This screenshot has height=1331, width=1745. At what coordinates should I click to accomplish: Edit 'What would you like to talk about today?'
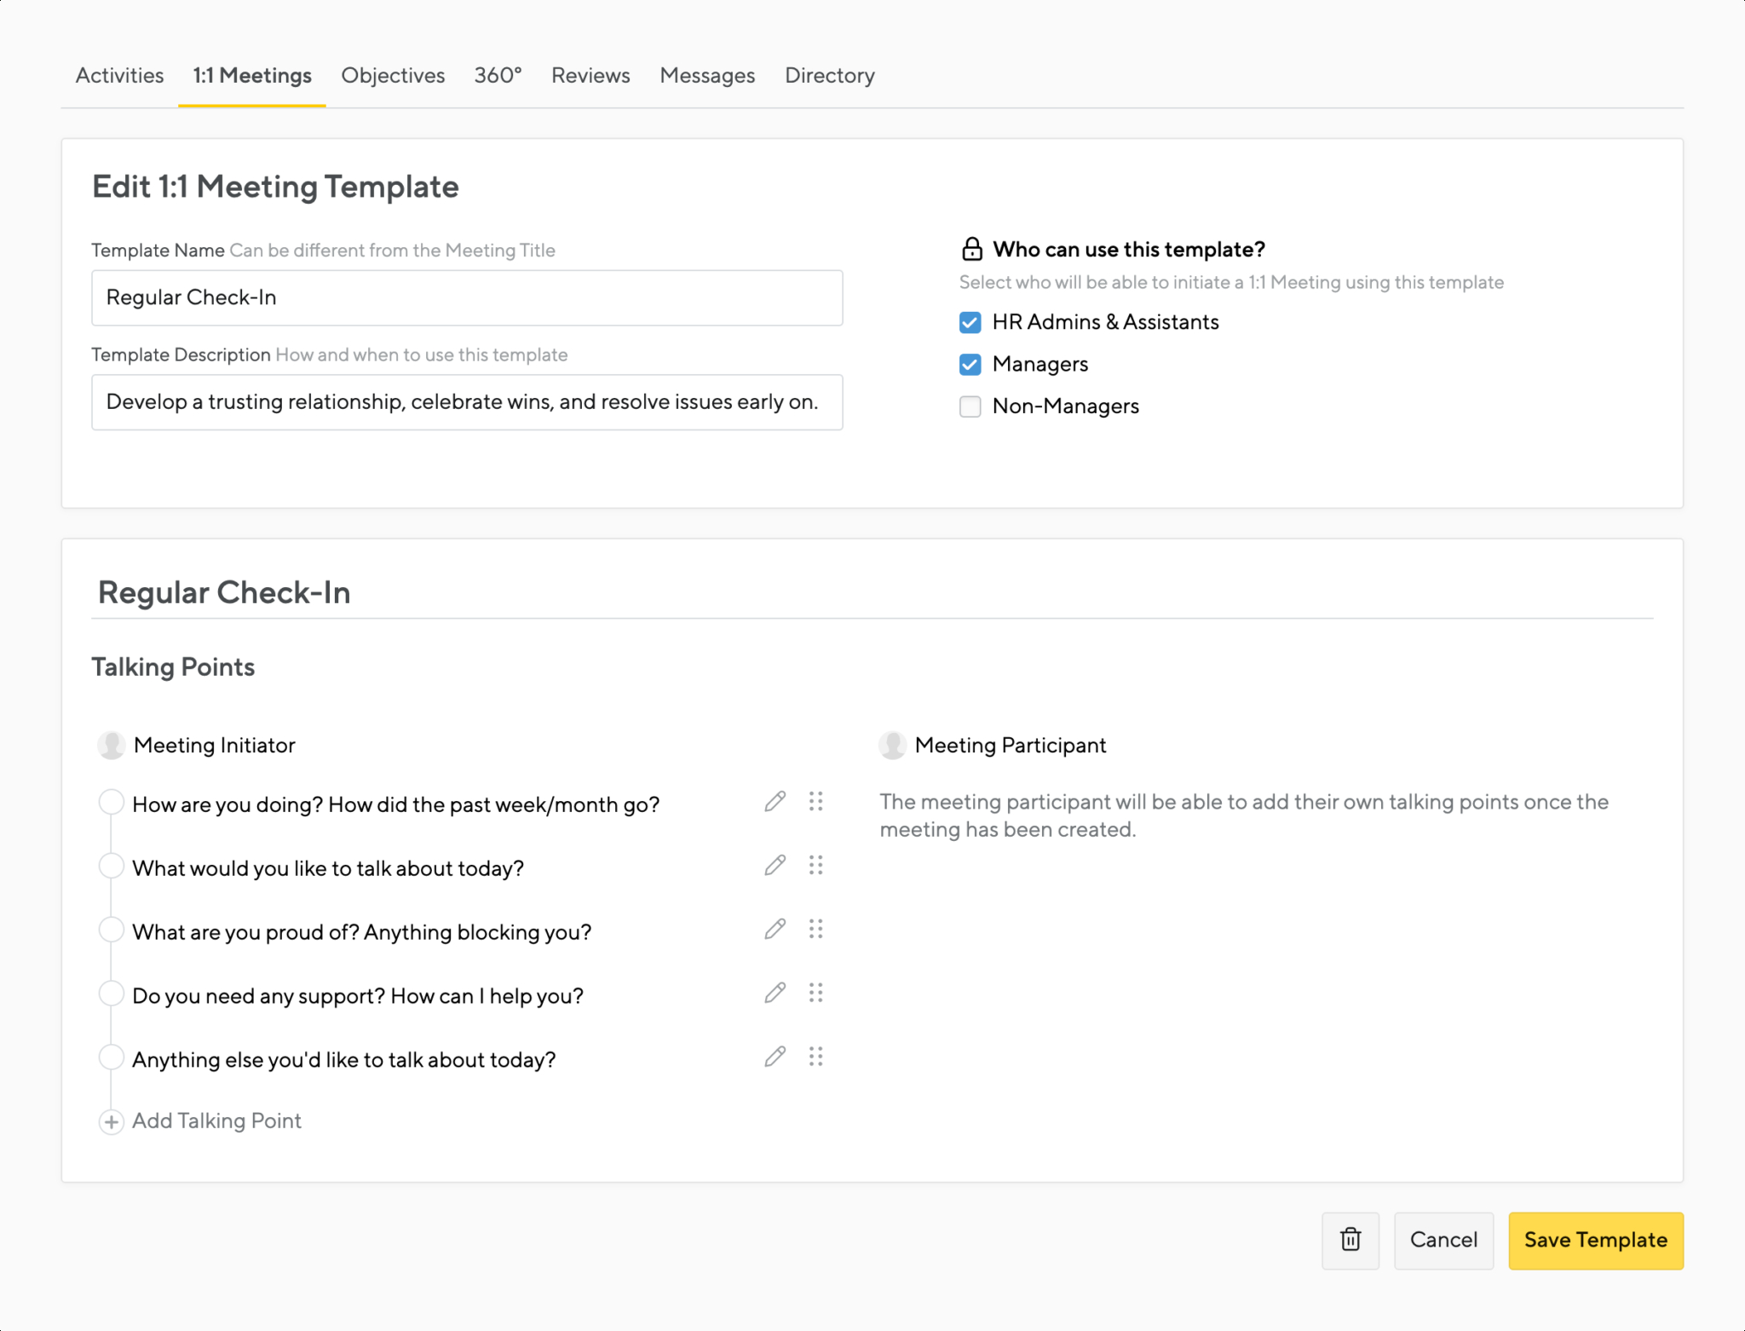click(x=775, y=866)
